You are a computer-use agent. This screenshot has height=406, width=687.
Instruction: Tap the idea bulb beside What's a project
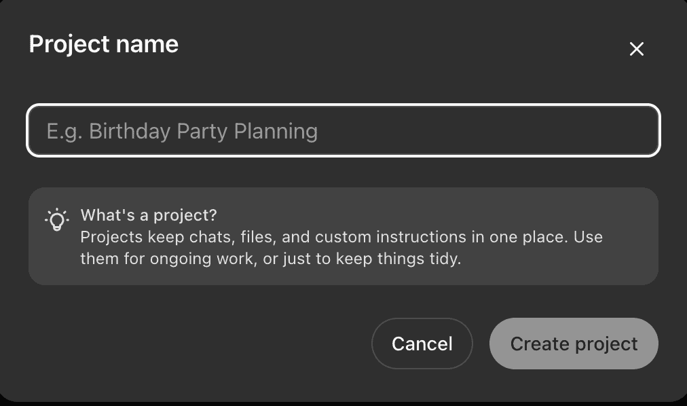[x=57, y=219]
